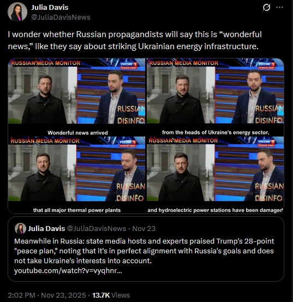The width and height of the screenshot is (293, 302).
Task: Open the @JuliaDavisNews handle link
Action: click(x=61, y=17)
